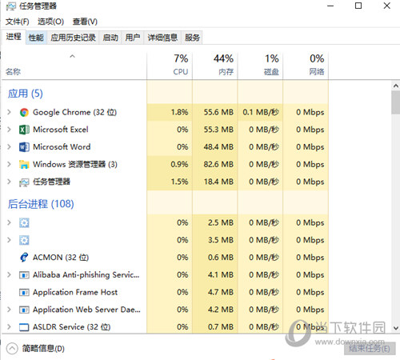Click the Windows 资源管理器 folder icon
Screen dimensions: 400x360
point(24,164)
